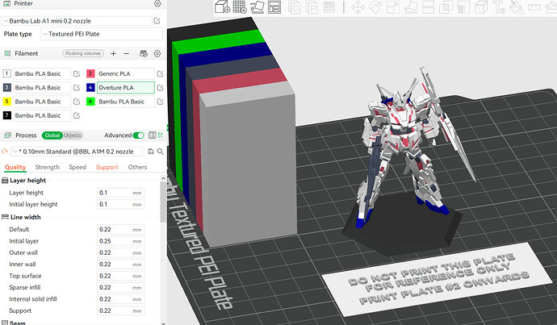Viewport: 557px width, 325px height.
Task: Click the AMS filament sync icon
Action: (x=144, y=53)
